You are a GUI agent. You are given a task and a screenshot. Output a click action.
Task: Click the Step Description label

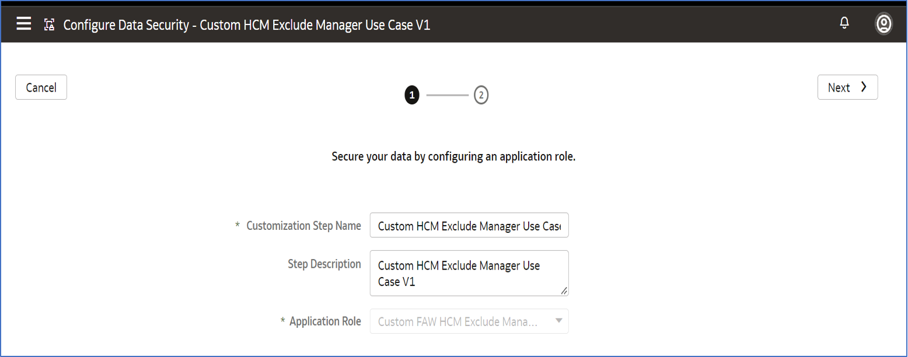324,264
